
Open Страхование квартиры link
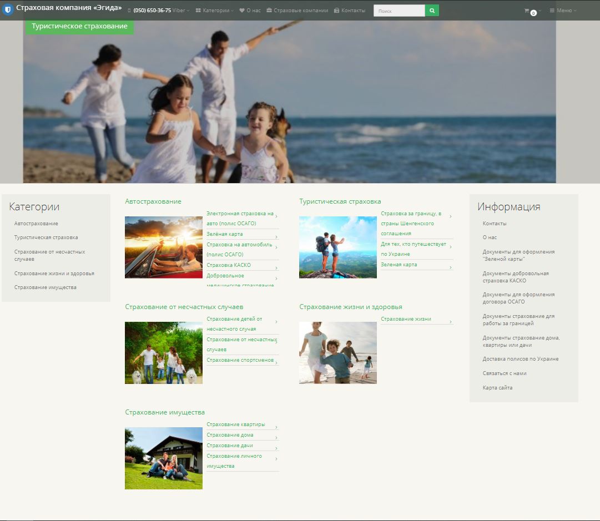(x=236, y=424)
